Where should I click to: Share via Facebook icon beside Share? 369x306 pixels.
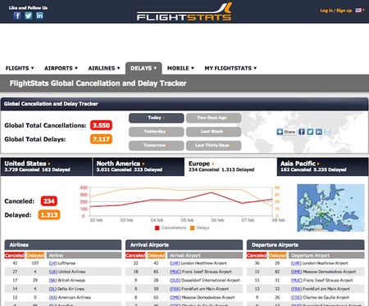pyautogui.click(x=301, y=132)
